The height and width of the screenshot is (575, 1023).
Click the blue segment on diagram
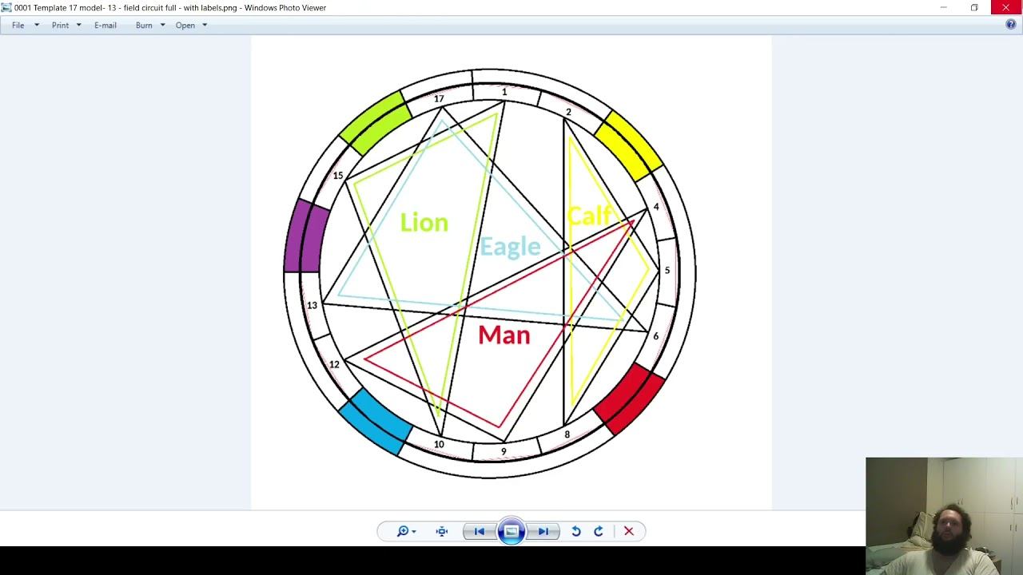[376, 421]
